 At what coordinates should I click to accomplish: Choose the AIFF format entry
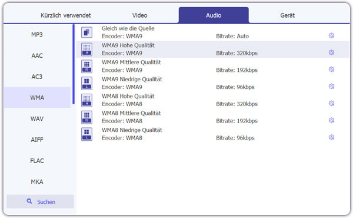(x=37, y=140)
